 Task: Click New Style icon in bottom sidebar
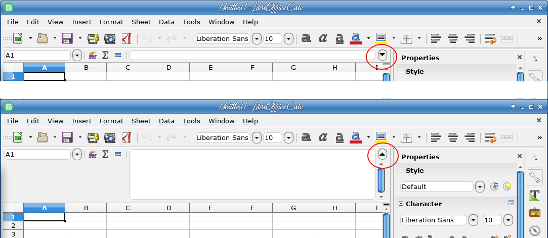pos(507,186)
